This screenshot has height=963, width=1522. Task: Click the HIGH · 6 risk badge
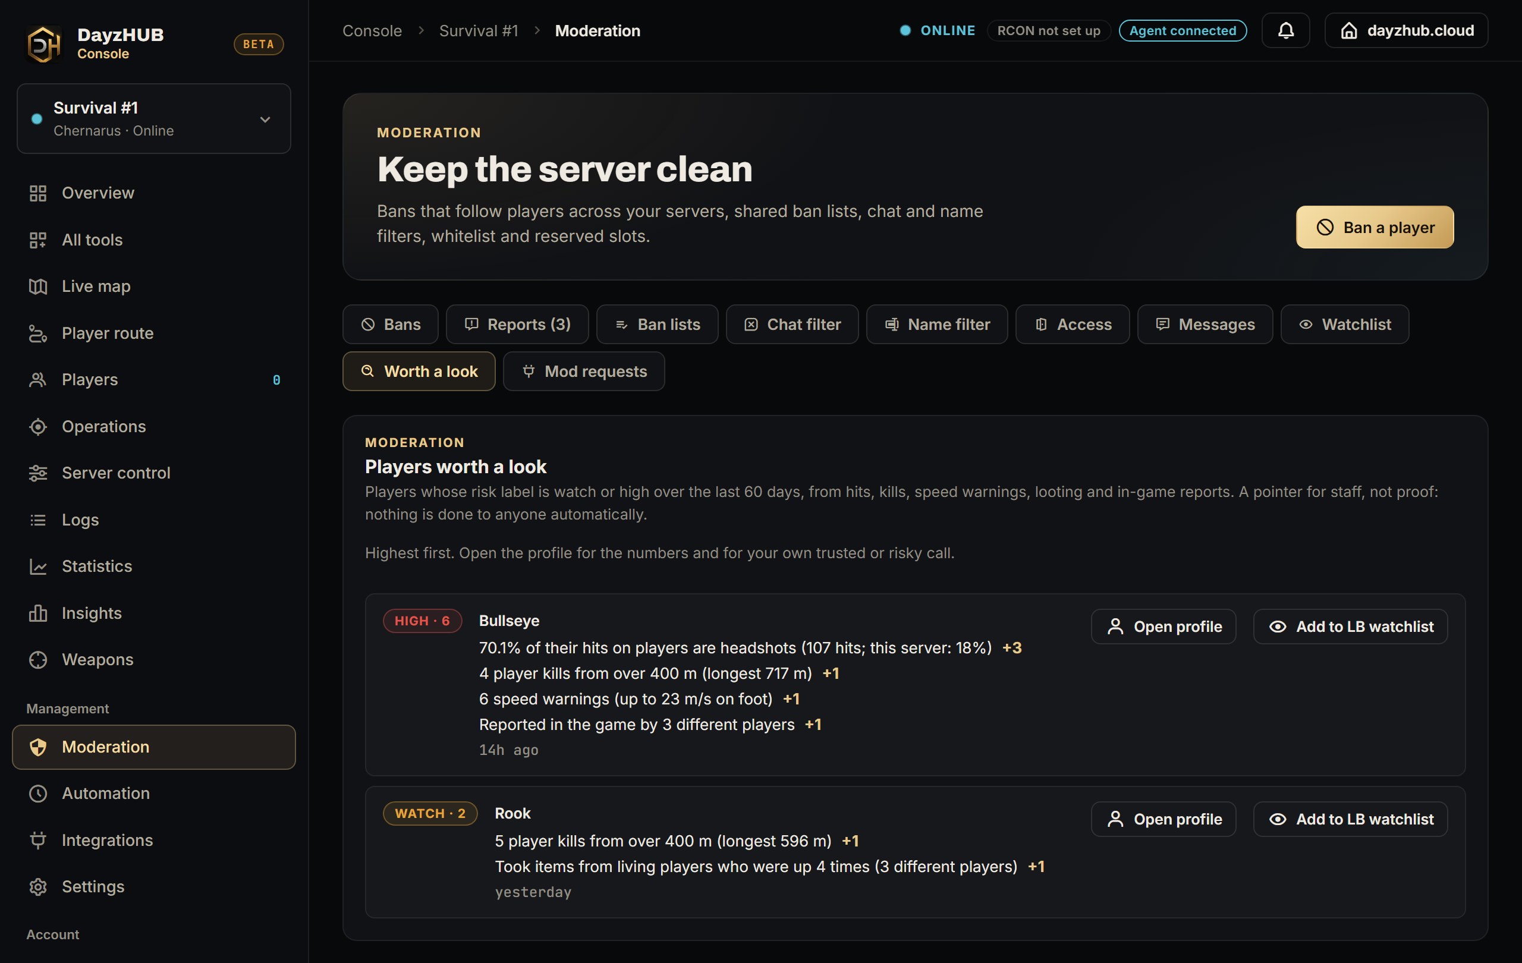pyautogui.click(x=422, y=621)
